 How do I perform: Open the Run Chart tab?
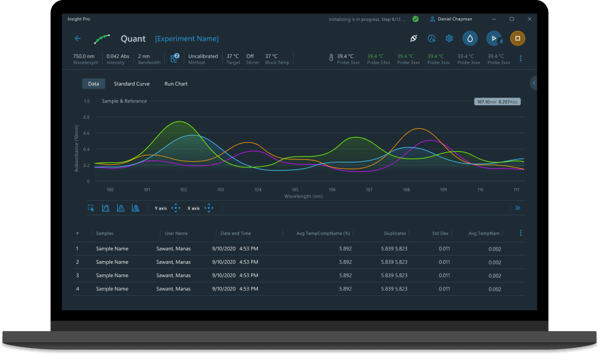(176, 84)
